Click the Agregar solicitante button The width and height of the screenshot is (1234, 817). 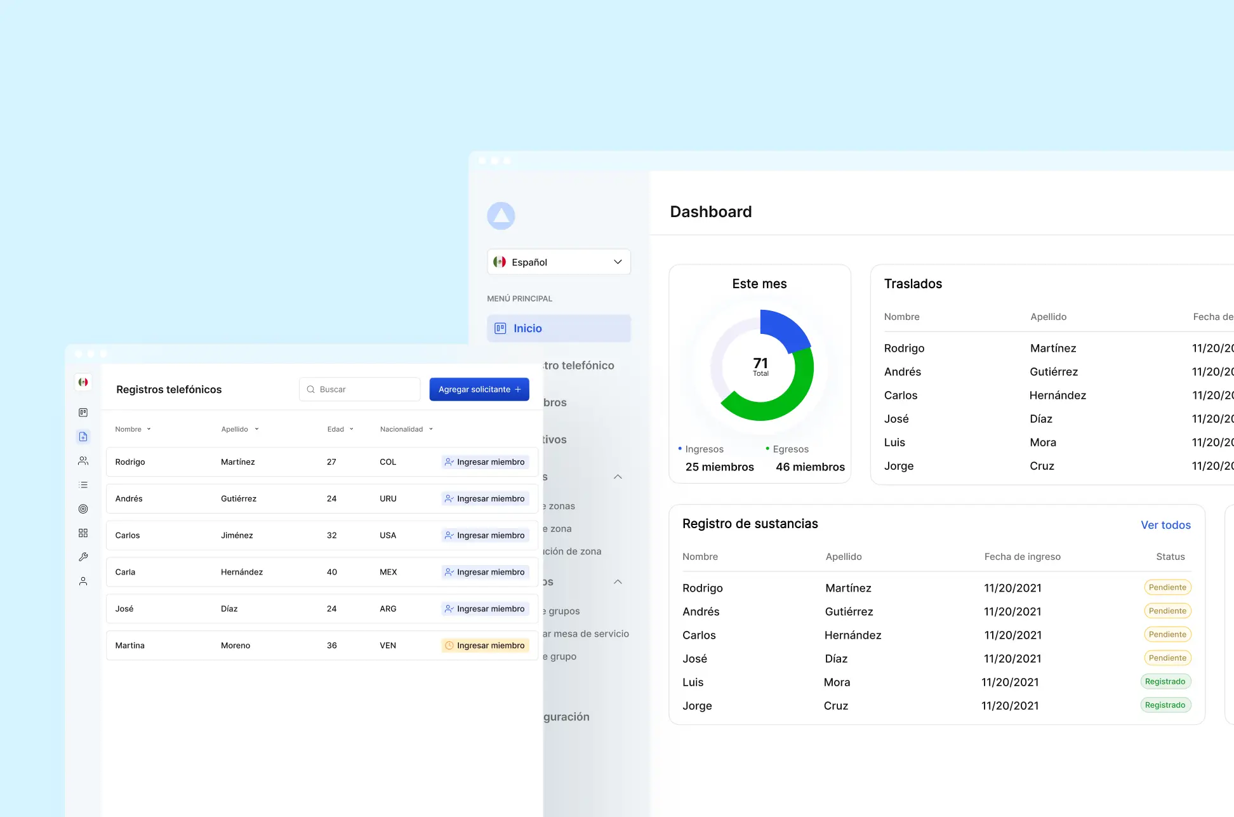[479, 389]
